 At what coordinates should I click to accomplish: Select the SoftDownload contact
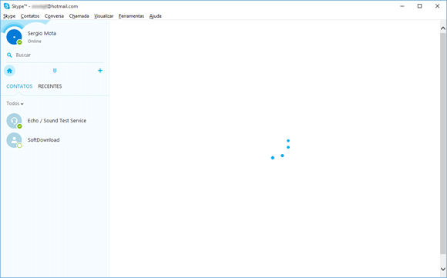(x=55, y=140)
